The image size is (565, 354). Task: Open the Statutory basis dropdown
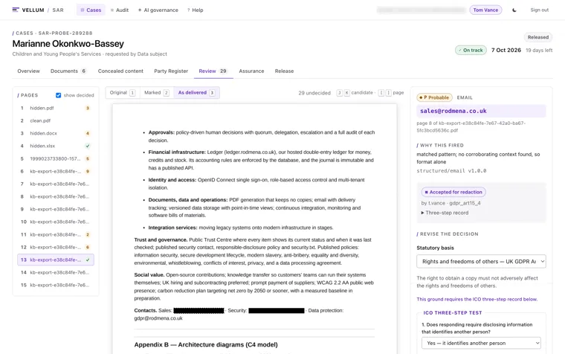[x=481, y=261]
